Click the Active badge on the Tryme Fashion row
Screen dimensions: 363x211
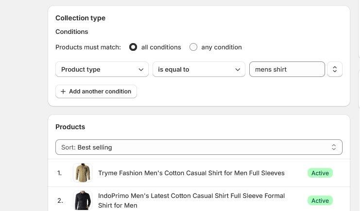tap(320, 173)
